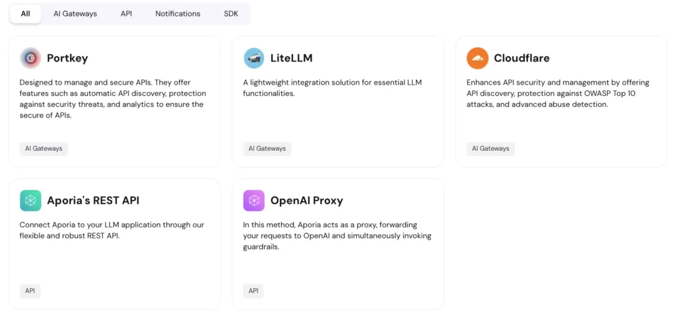
Task: Show the SDK tab
Action: pos(230,14)
